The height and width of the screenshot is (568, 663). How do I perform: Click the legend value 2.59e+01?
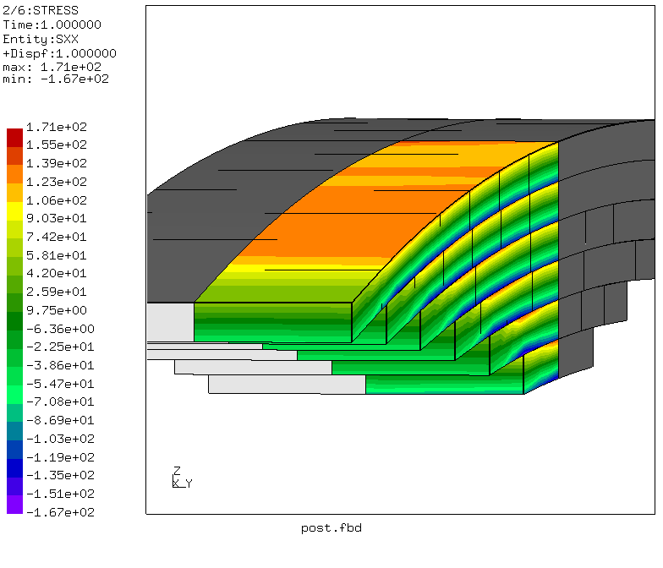[x=56, y=292]
